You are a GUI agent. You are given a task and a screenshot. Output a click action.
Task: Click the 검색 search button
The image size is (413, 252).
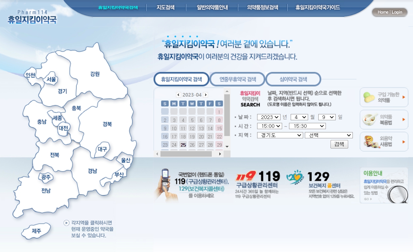click(339, 144)
